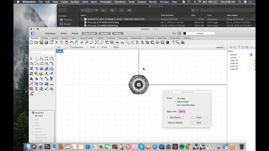
Task: Open the Analyze menu
Action: point(142,2)
